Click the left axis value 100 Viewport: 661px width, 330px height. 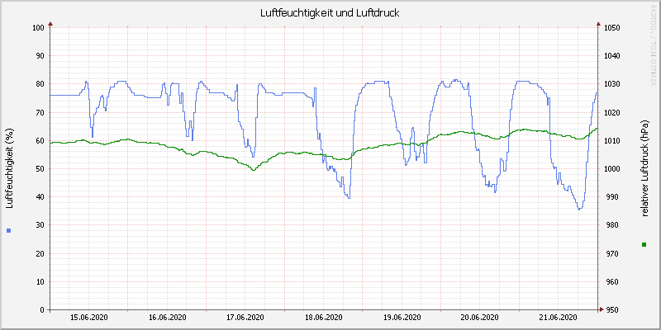(x=38, y=28)
